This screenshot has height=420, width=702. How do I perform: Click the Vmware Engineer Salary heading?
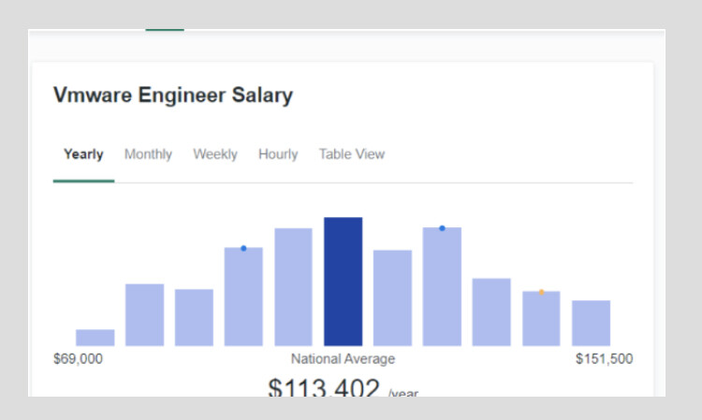click(173, 95)
